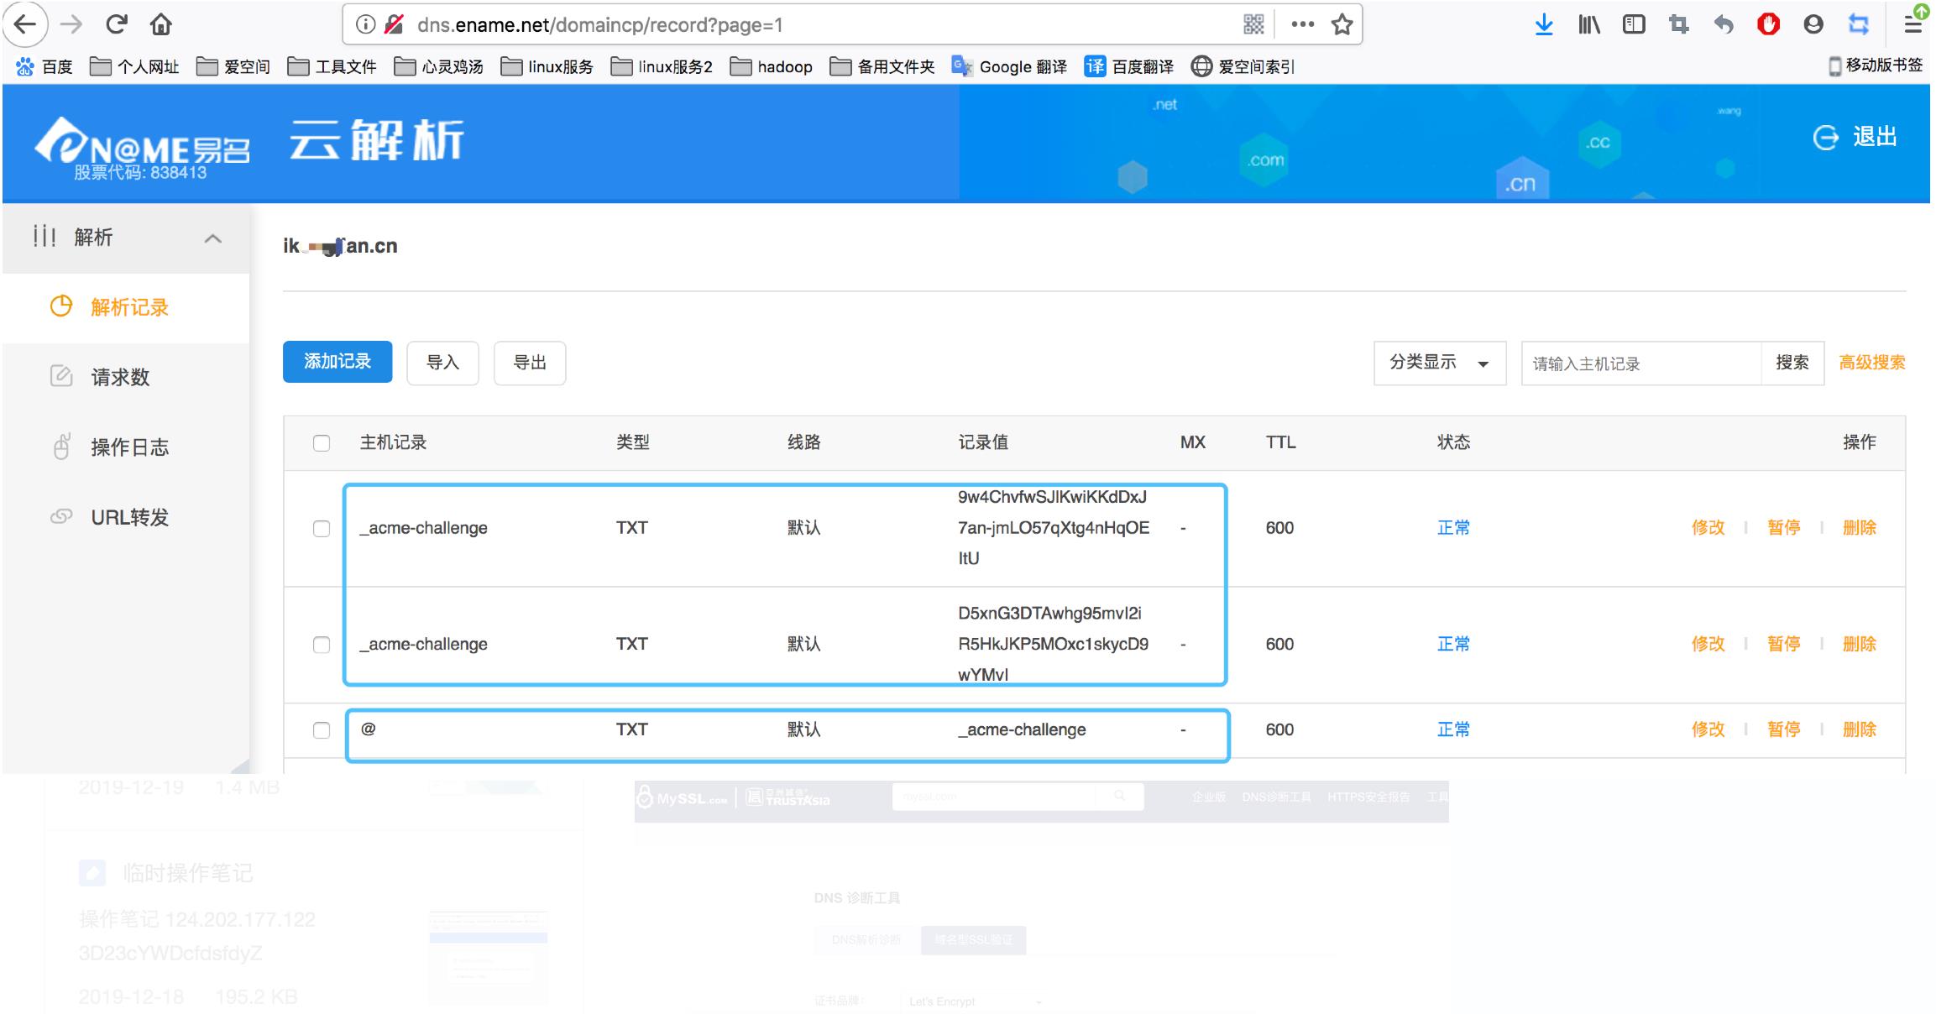Open the browser home page icon
This screenshot has width=1936, height=1014.
160,24
